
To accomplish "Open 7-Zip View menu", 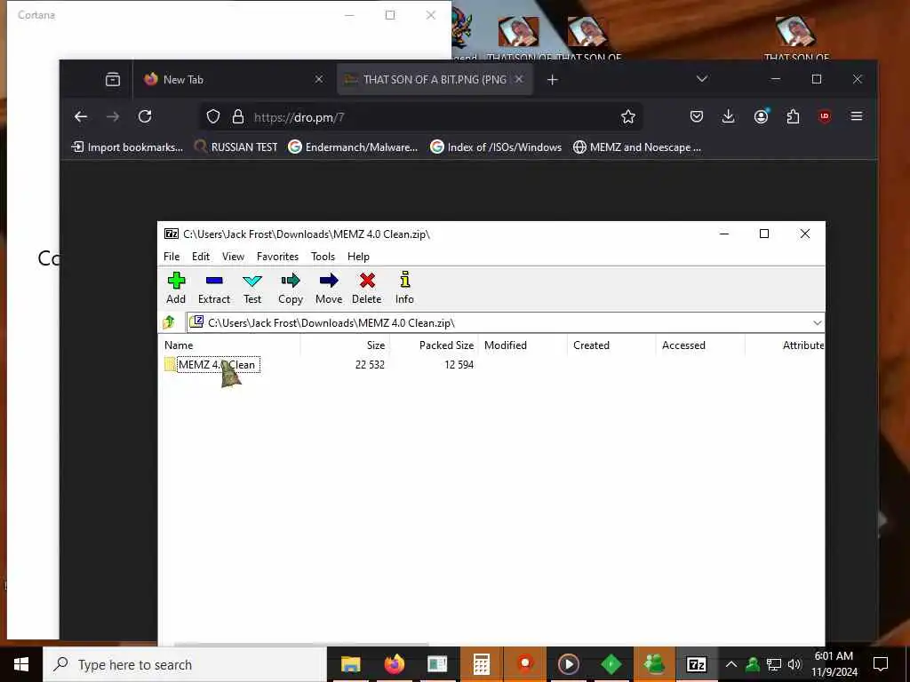I will pyautogui.click(x=233, y=257).
